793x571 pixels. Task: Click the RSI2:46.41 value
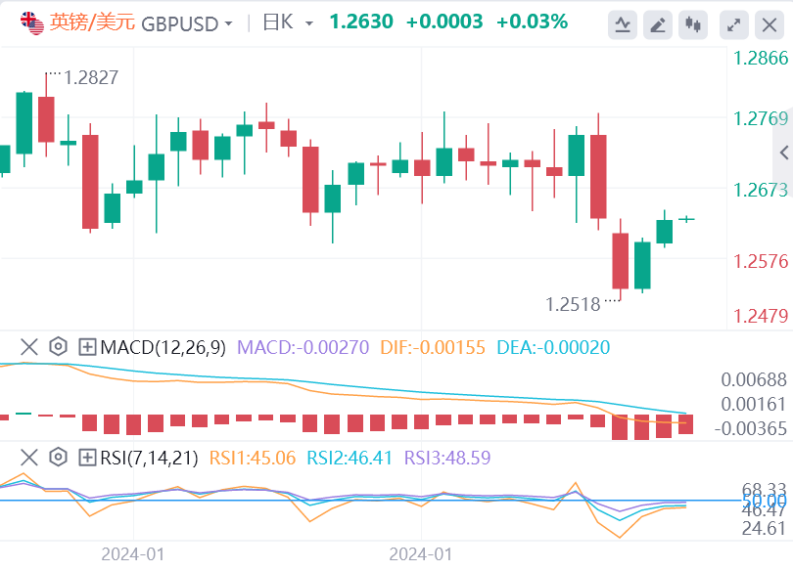(x=350, y=458)
